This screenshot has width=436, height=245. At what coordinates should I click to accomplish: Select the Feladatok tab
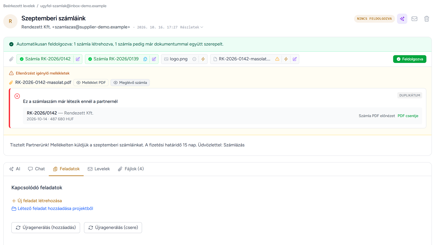point(66,169)
